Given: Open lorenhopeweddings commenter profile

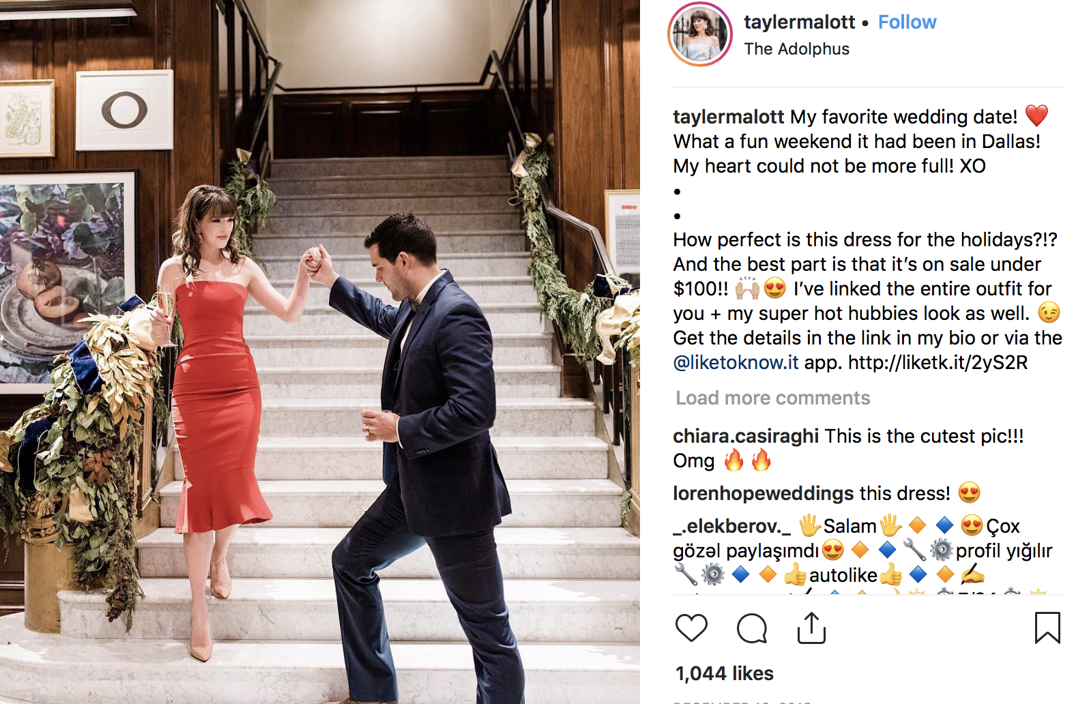Looking at the screenshot, I should click(763, 493).
